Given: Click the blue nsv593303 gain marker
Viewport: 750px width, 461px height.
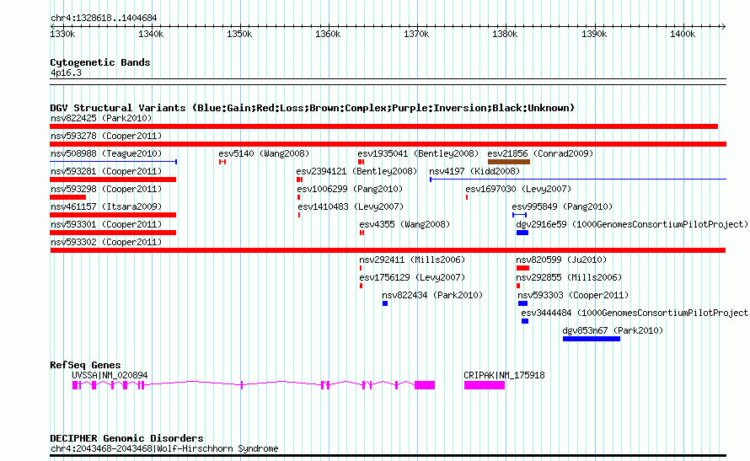Looking at the screenshot, I should click(522, 303).
